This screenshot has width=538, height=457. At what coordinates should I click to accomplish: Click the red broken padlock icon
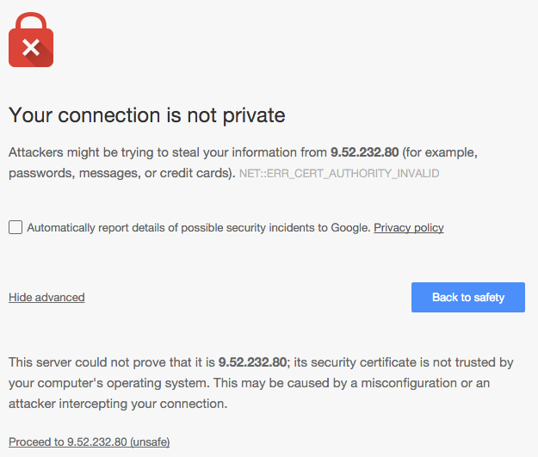coord(31,40)
